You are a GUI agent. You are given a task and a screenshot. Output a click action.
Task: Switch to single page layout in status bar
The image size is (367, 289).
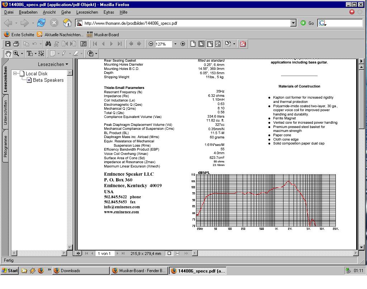(x=169, y=253)
